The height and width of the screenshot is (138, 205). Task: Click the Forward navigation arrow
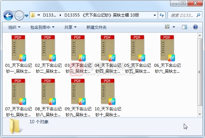tap(19, 16)
